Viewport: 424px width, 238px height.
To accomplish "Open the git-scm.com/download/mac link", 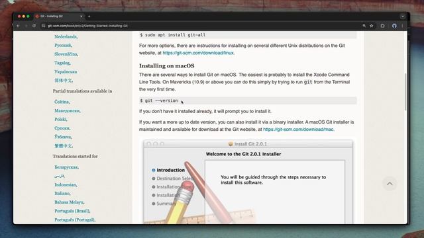I will click(298, 130).
